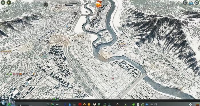
Task: Open the Parks and decoration menu
Action: pos(105,104)
